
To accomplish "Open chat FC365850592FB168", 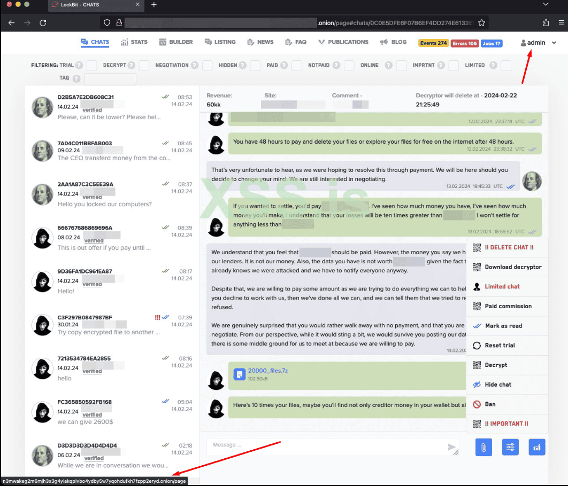I will click(112, 412).
